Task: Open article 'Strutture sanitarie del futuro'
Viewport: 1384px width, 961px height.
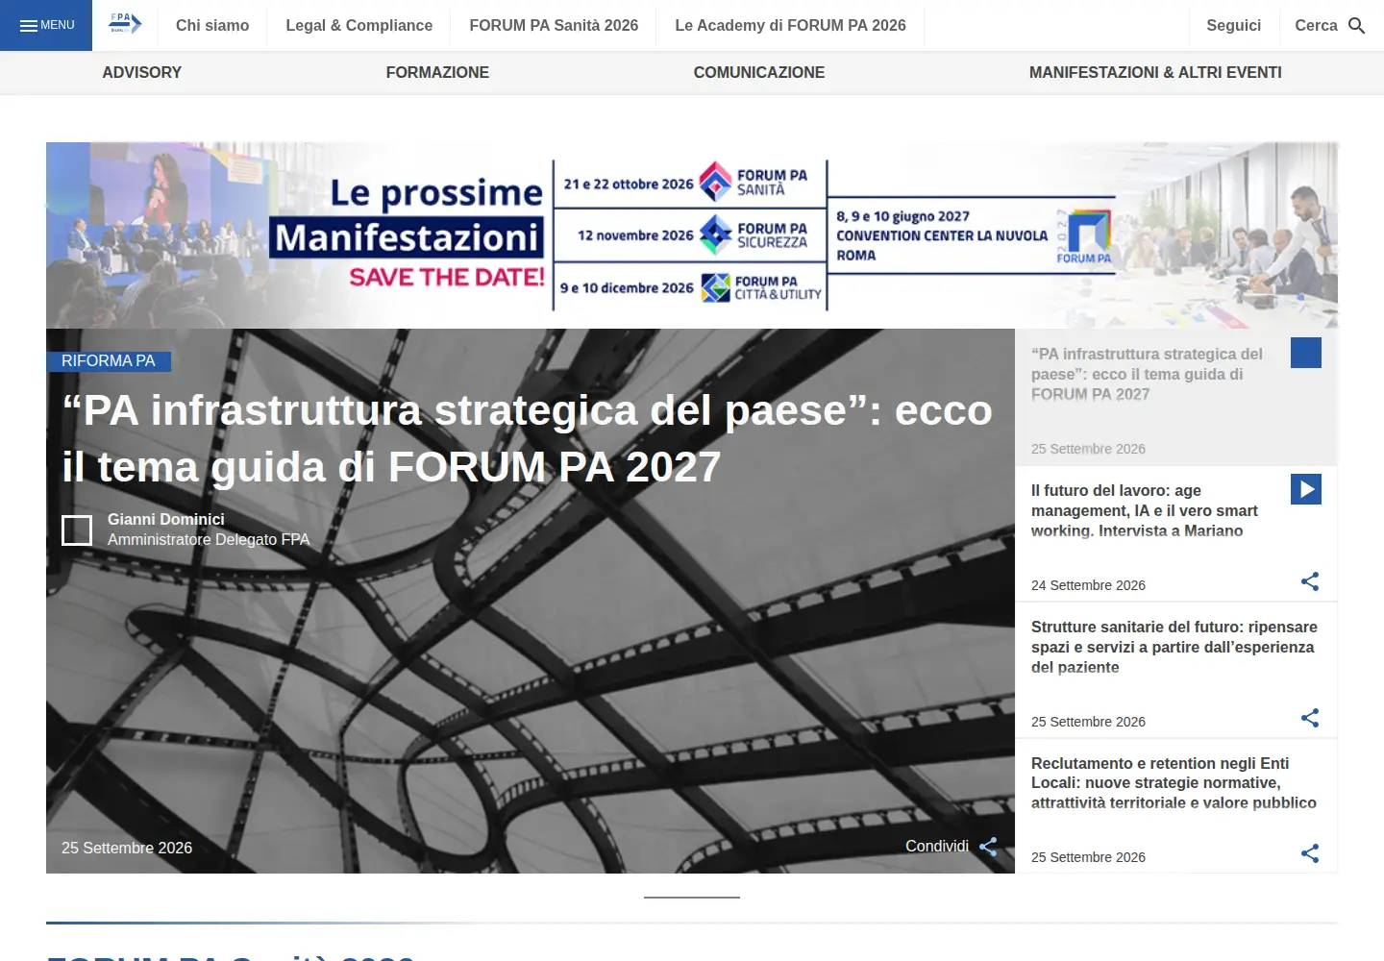Action: click(1174, 647)
